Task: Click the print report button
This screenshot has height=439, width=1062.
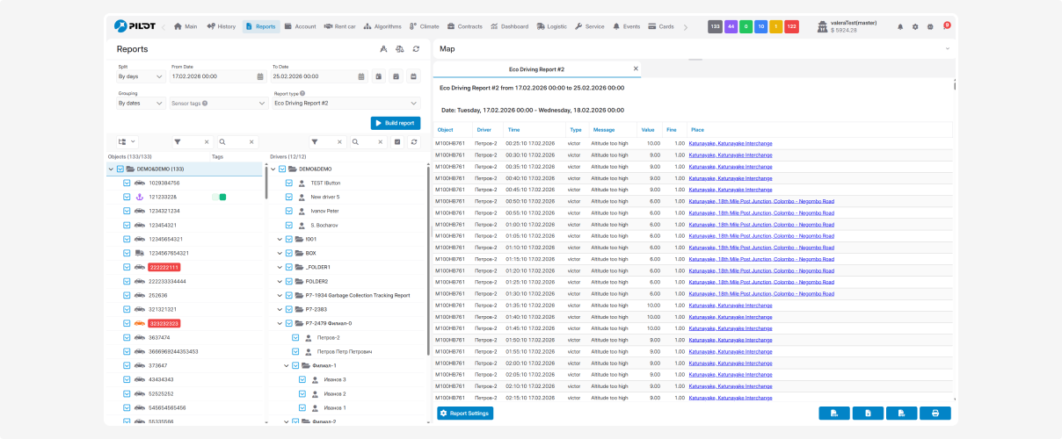Action: tap(935, 413)
